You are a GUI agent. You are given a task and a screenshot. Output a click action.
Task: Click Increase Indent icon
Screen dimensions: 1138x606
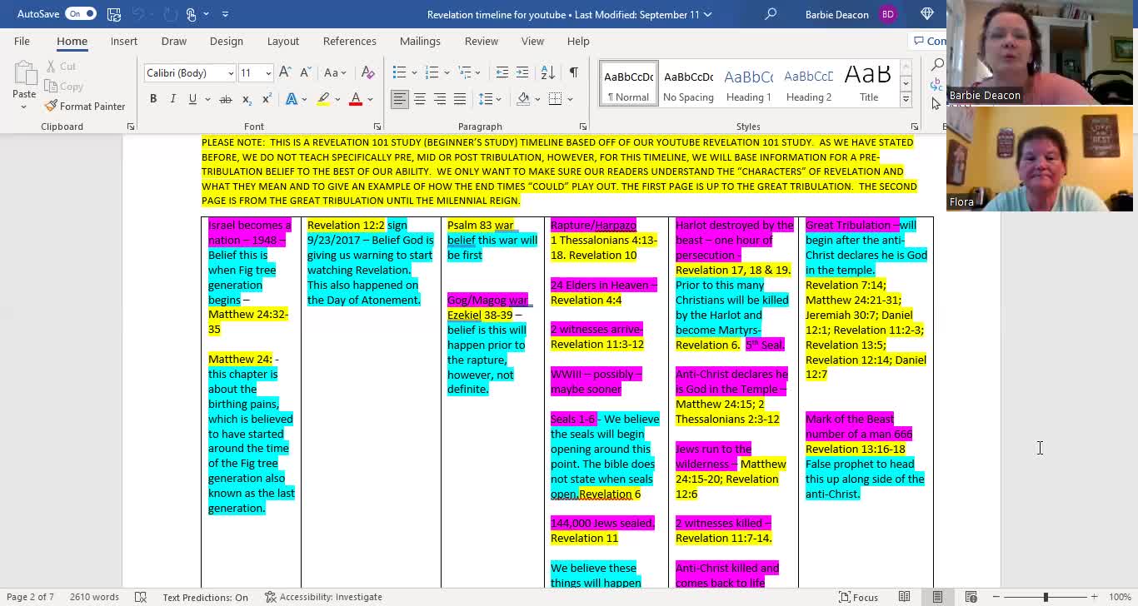click(x=522, y=73)
